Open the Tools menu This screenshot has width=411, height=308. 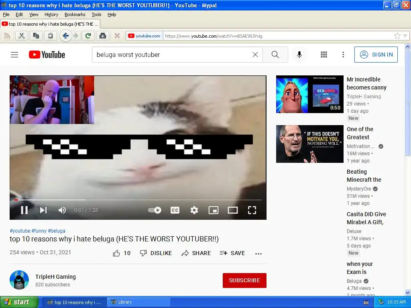96,14
